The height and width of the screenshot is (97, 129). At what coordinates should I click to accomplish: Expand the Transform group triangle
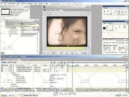(11, 86)
